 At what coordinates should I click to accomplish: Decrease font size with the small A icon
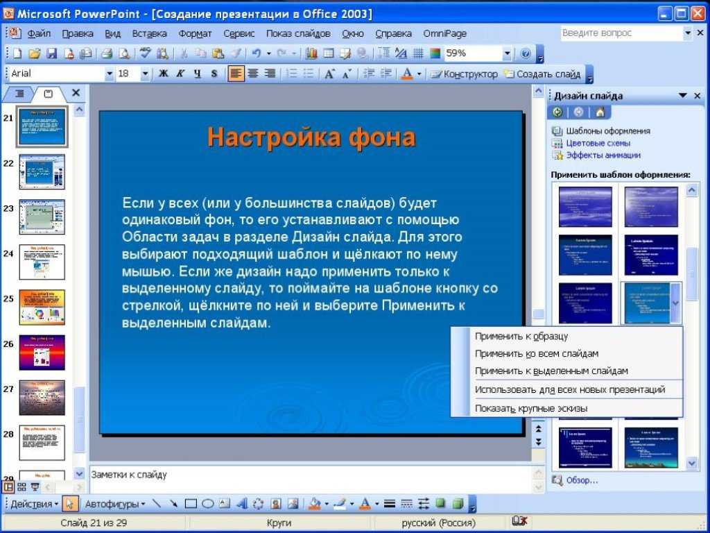pyautogui.click(x=347, y=74)
